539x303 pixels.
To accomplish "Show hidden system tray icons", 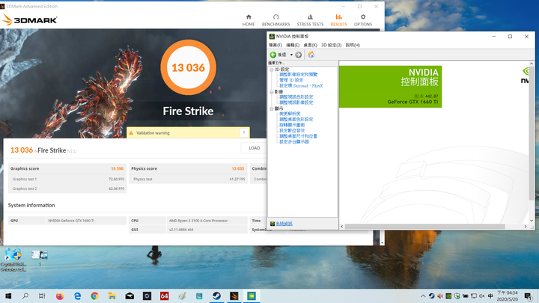I will click(x=423, y=296).
